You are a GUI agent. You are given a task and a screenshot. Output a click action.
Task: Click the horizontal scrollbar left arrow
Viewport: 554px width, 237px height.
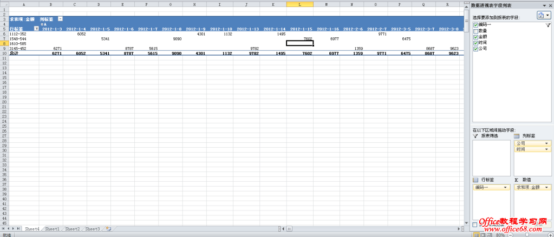[x=283, y=229]
